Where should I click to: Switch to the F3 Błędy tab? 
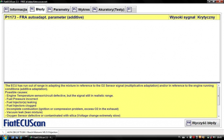[x=37, y=9]
